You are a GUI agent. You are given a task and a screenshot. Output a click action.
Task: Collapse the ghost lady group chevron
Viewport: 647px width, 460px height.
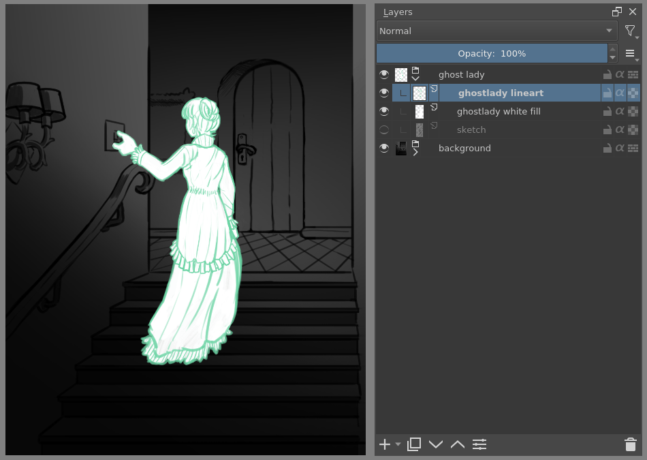click(x=415, y=78)
